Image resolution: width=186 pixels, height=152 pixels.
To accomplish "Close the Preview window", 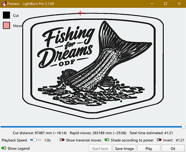I will click(x=179, y=4).
